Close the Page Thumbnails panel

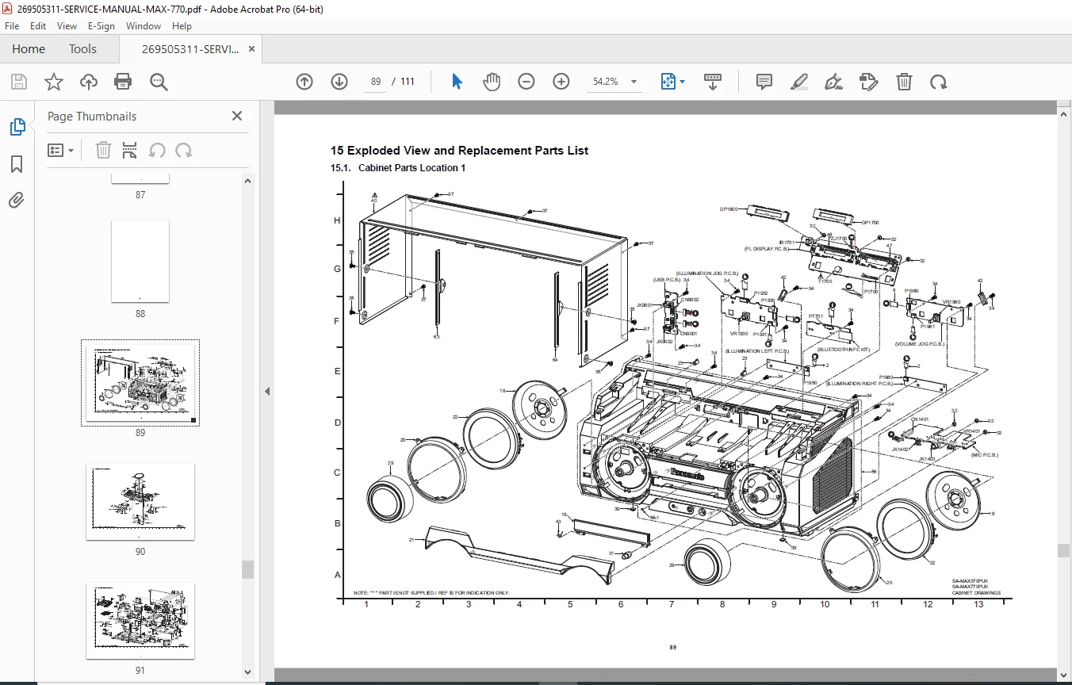pos(237,116)
